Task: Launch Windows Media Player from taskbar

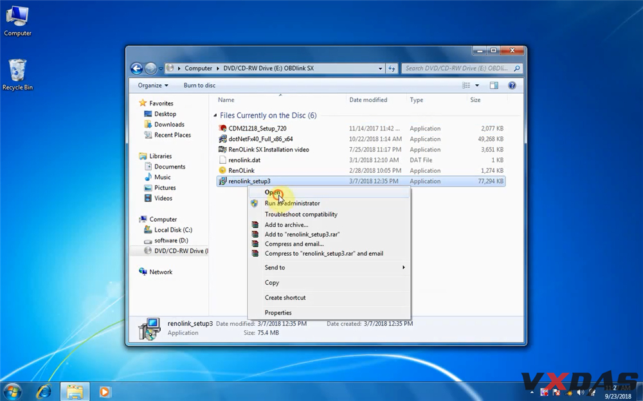Action: click(104, 392)
